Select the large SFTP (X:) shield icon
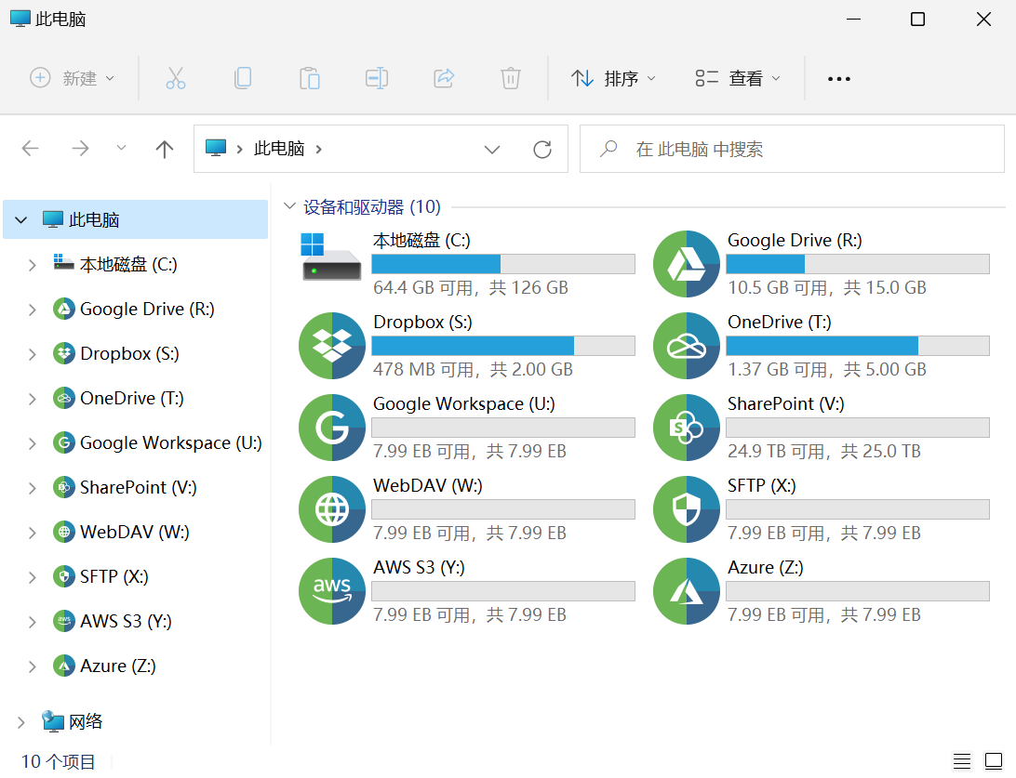Image resolution: width=1016 pixels, height=778 pixels. (687, 509)
